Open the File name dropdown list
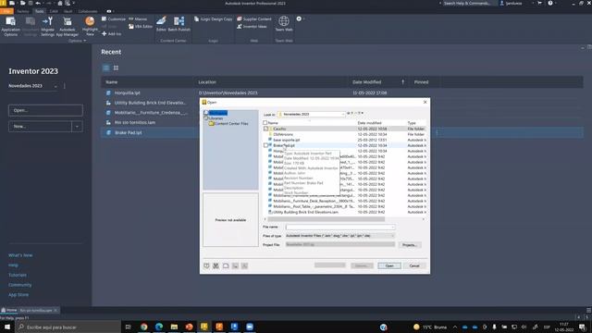 (x=392, y=227)
